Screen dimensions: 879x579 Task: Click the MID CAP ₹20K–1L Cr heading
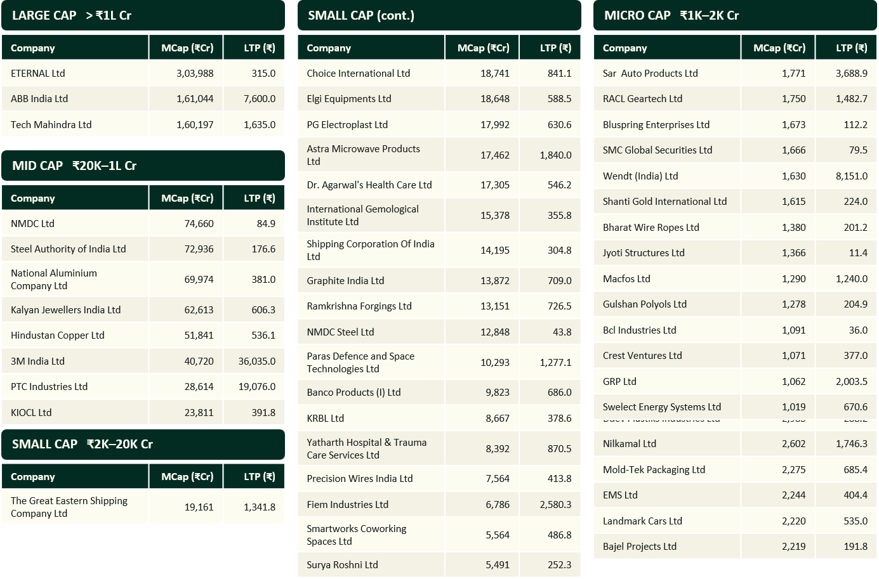[143, 166]
